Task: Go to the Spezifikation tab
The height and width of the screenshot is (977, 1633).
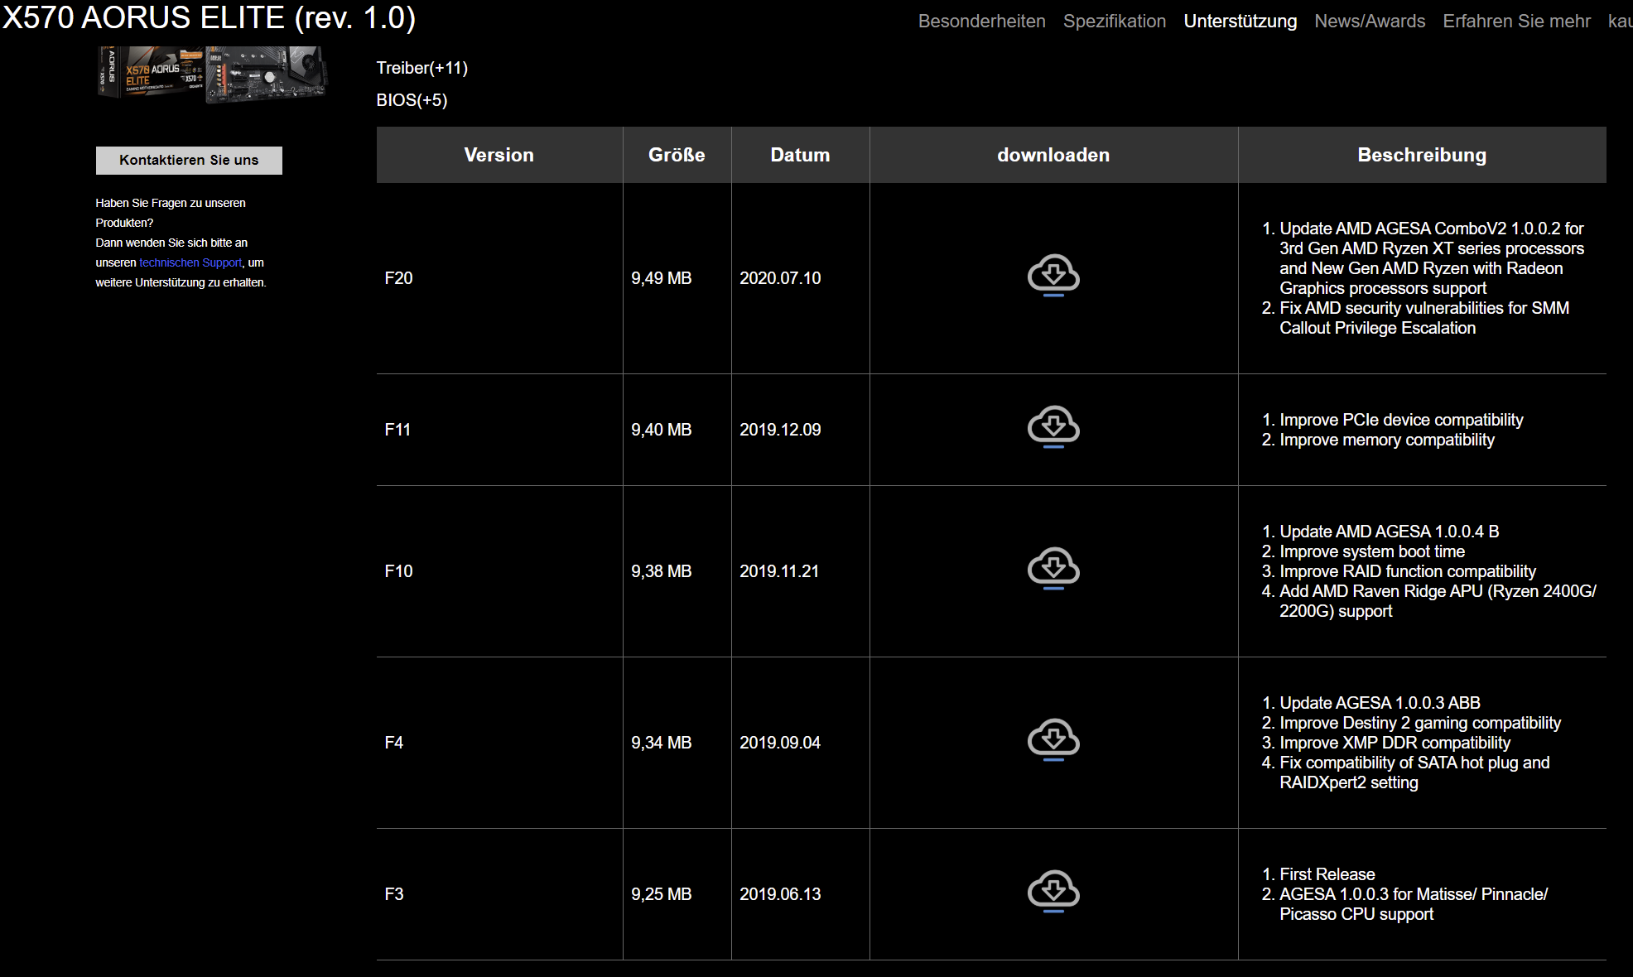Action: click(x=1114, y=22)
